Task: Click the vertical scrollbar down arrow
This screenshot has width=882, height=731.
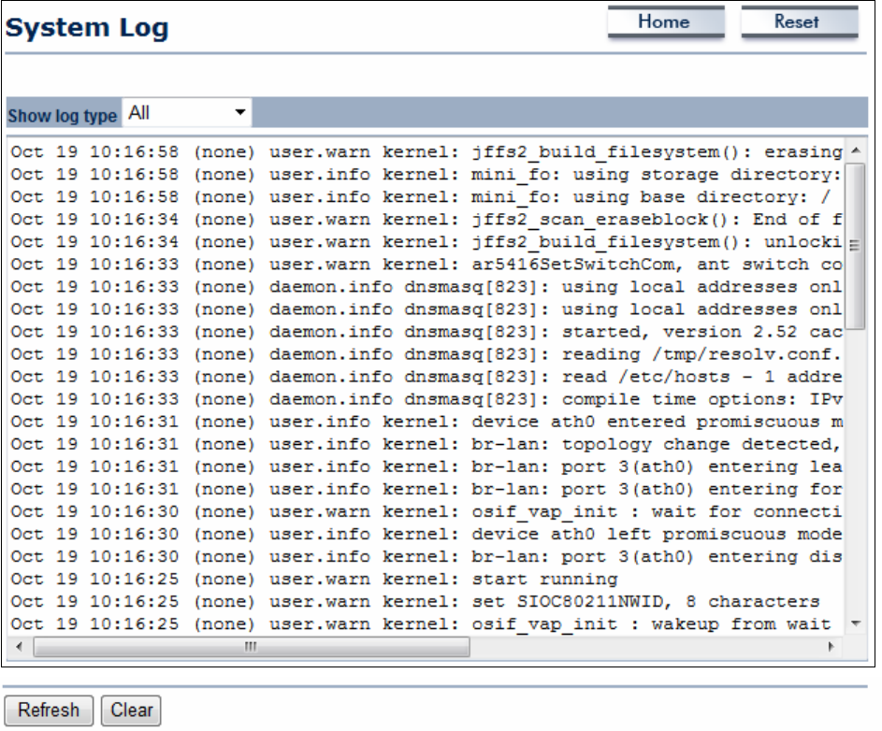Action: pos(856,623)
